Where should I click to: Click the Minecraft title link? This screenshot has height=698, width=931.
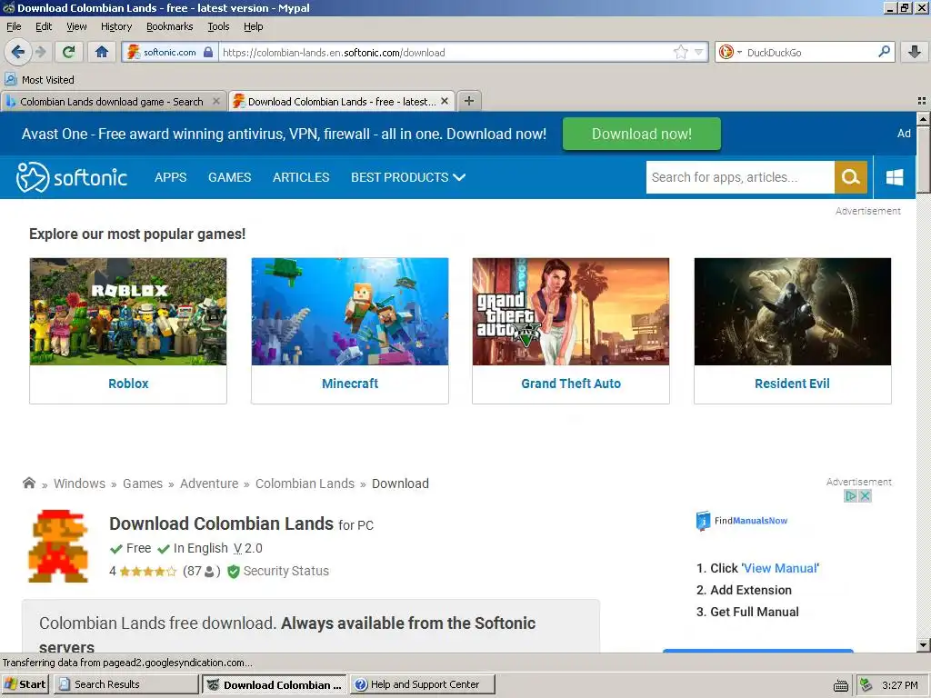[x=350, y=384]
